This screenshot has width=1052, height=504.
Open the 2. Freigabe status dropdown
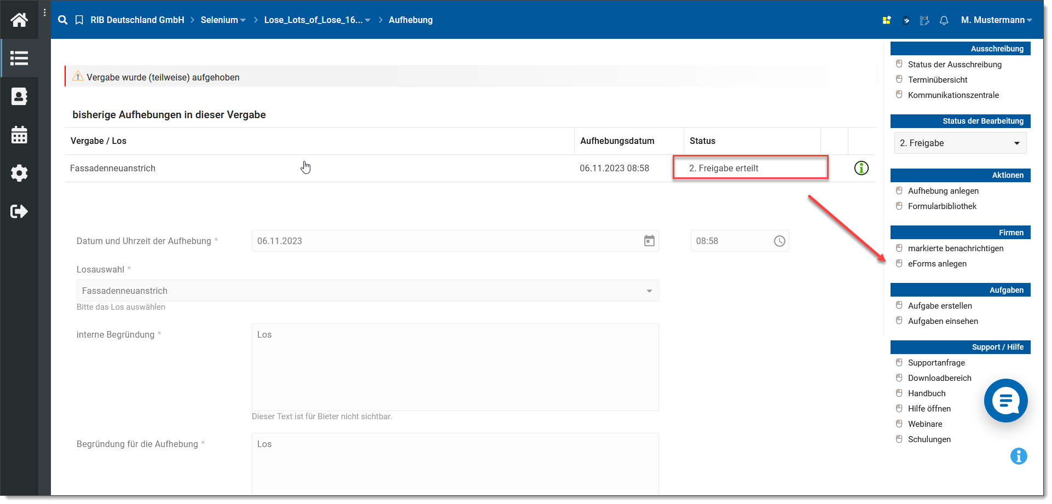click(x=960, y=143)
